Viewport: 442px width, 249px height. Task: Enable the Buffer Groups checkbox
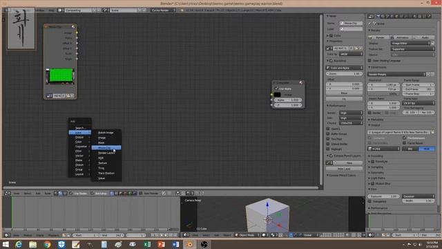pyautogui.click(x=328, y=133)
